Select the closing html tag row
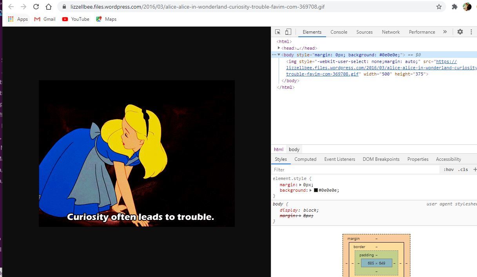The image size is (477, 277). coord(286,87)
